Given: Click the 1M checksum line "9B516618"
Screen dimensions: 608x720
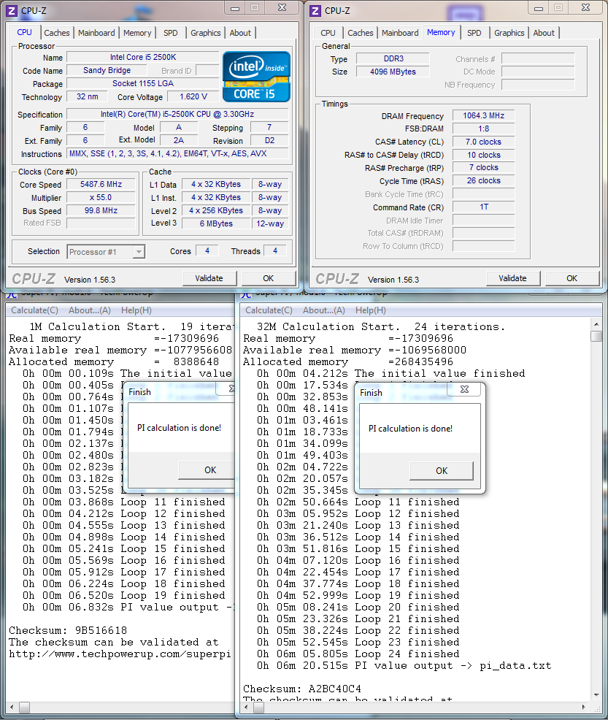Looking at the screenshot, I should coord(68,630).
